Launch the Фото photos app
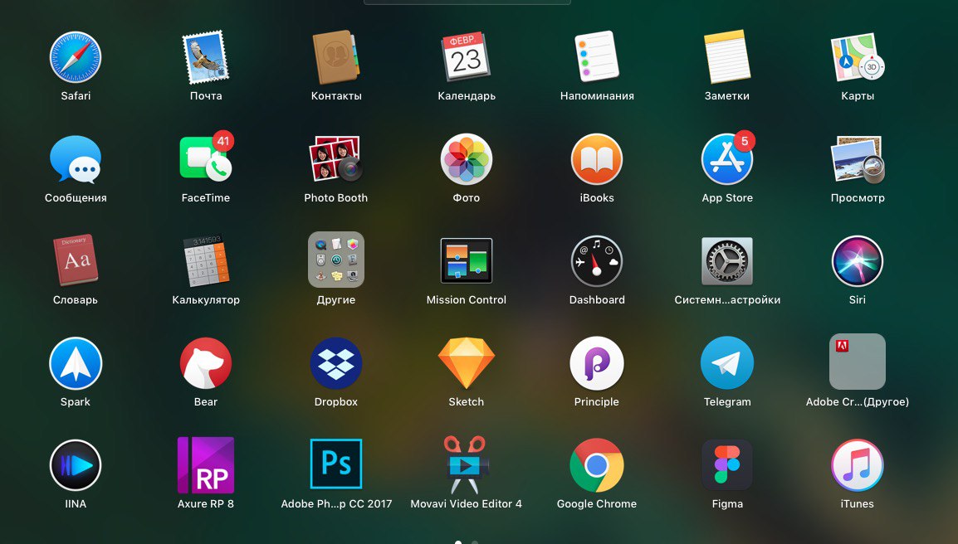This screenshot has width=958, height=544. tap(467, 159)
